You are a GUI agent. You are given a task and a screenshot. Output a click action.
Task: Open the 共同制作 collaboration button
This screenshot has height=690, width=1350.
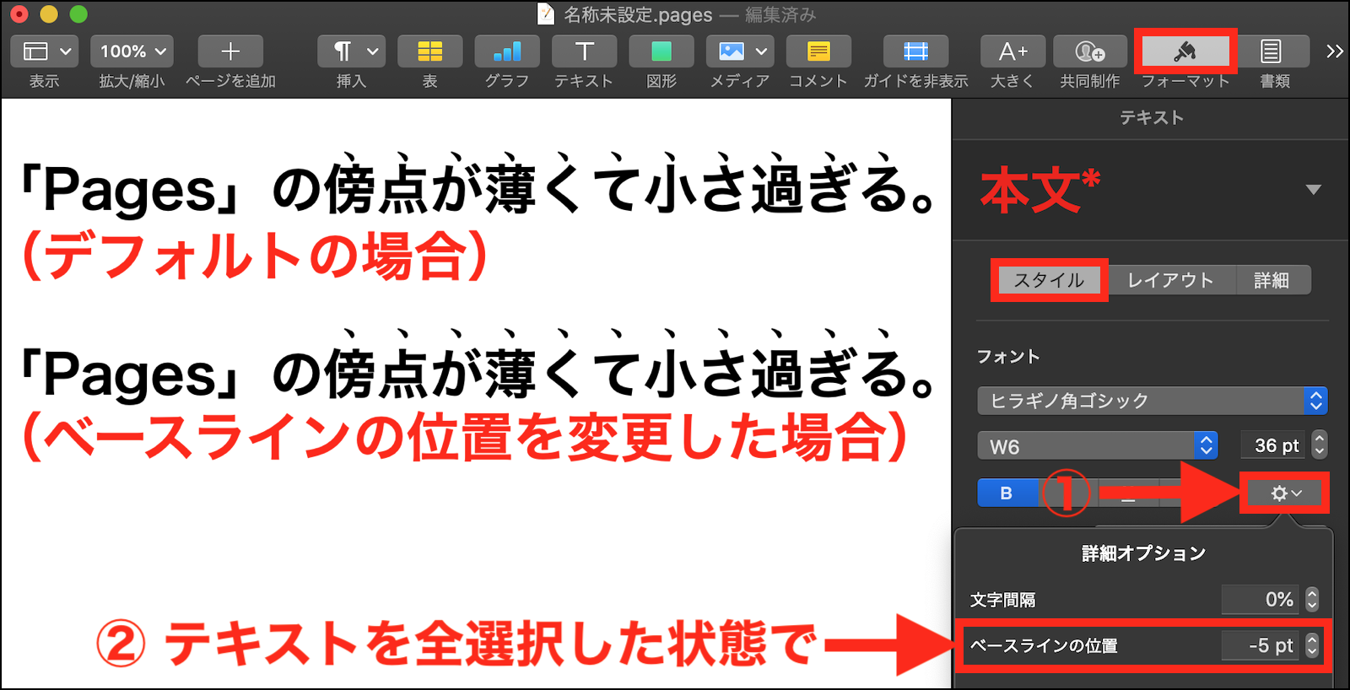pyautogui.click(x=1090, y=51)
